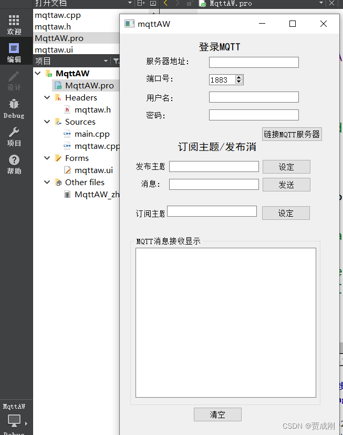Screen dimensions: 343x435
Task: Click the Forms folder icon
Action: (58, 158)
